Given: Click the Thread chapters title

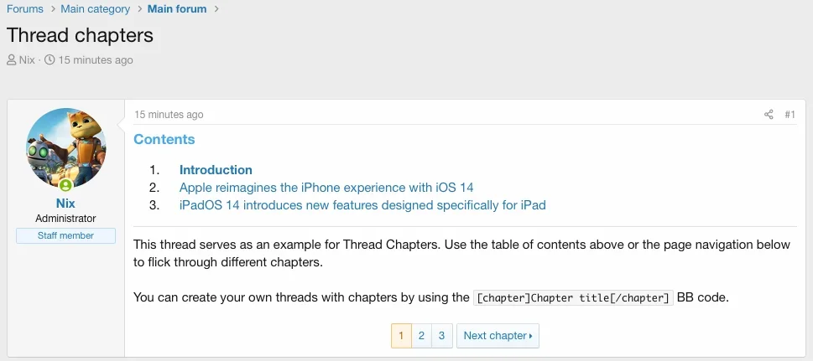Looking at the screenshot, I should [x=81, y=35].
